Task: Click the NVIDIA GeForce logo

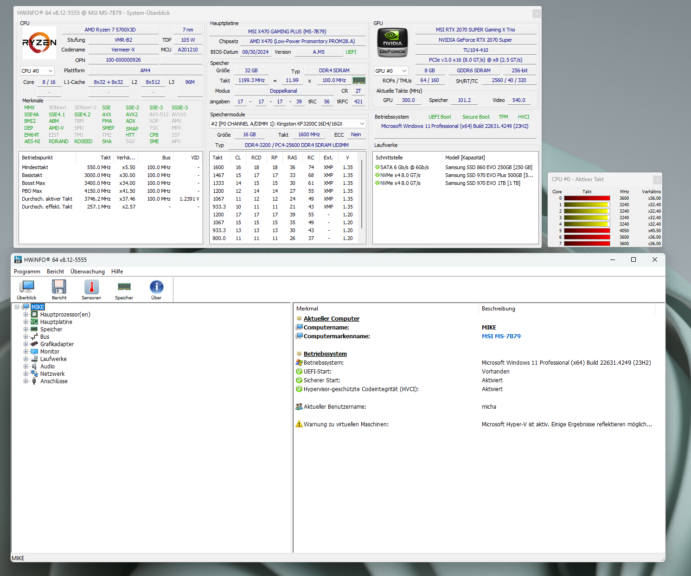Action: click(x=392, y=43)
